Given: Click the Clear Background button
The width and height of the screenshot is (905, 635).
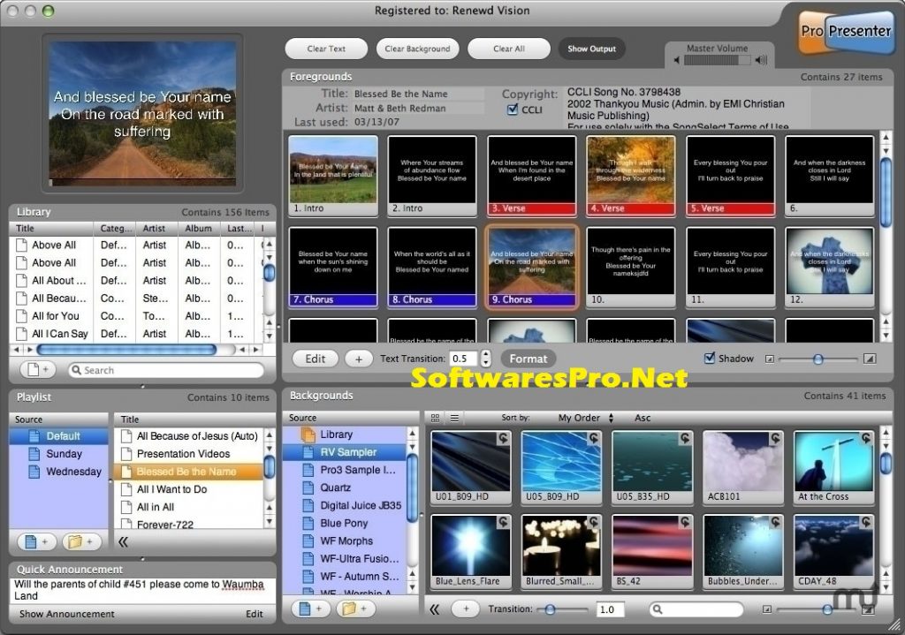Looking at the screenshot, I should pyautogui.click(x=417, y=49).
